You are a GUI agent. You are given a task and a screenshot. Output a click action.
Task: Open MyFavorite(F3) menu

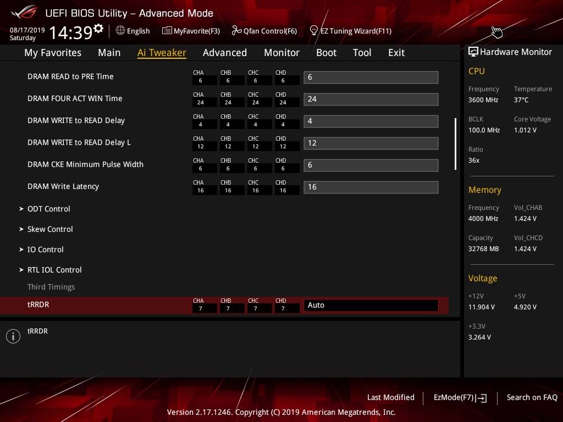click(197, 31)
